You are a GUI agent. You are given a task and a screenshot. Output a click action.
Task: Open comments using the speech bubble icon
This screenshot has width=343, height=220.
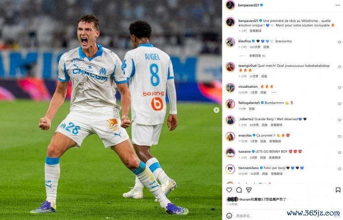(x=239, y=190)
